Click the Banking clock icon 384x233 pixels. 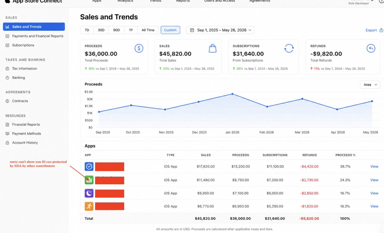click(7, 78)
